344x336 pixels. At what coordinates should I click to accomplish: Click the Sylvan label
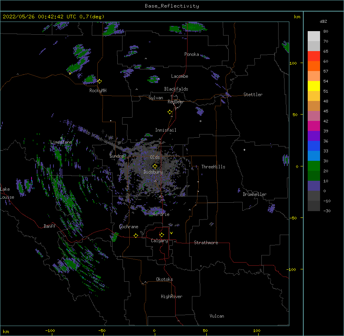[156, 98]
